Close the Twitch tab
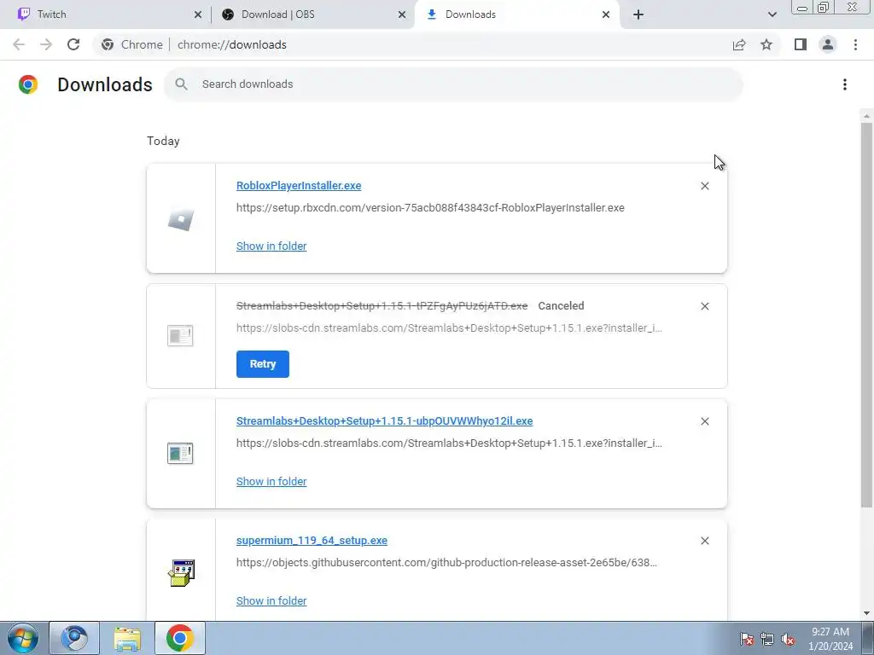This screenshot has width=874, height=655. pyautogui.click(x=198, y=15)
